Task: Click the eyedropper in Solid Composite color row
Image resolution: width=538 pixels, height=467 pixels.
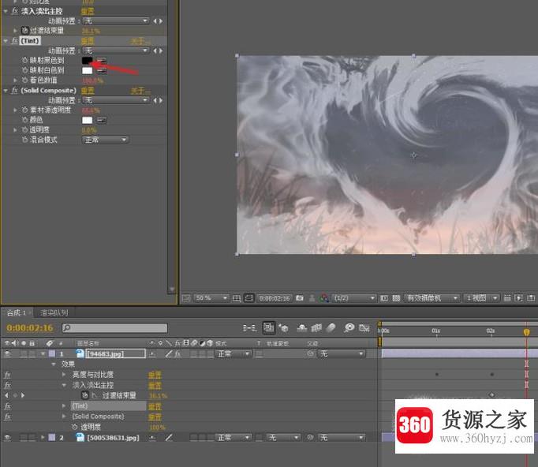Action: (x=102, y=120)
